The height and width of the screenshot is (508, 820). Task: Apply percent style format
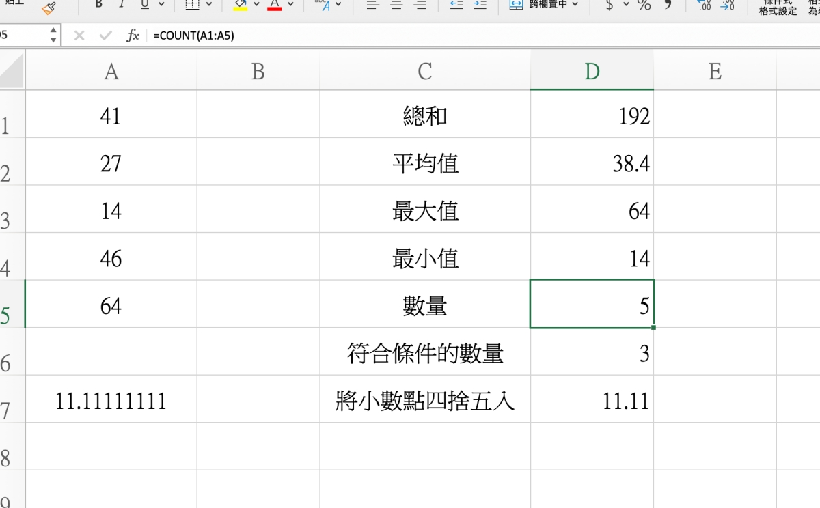[x=644, y=5]
